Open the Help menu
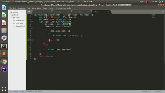Screen dimensions: 165x93 [69, 8]
